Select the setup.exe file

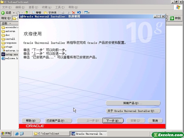point(10,54)
